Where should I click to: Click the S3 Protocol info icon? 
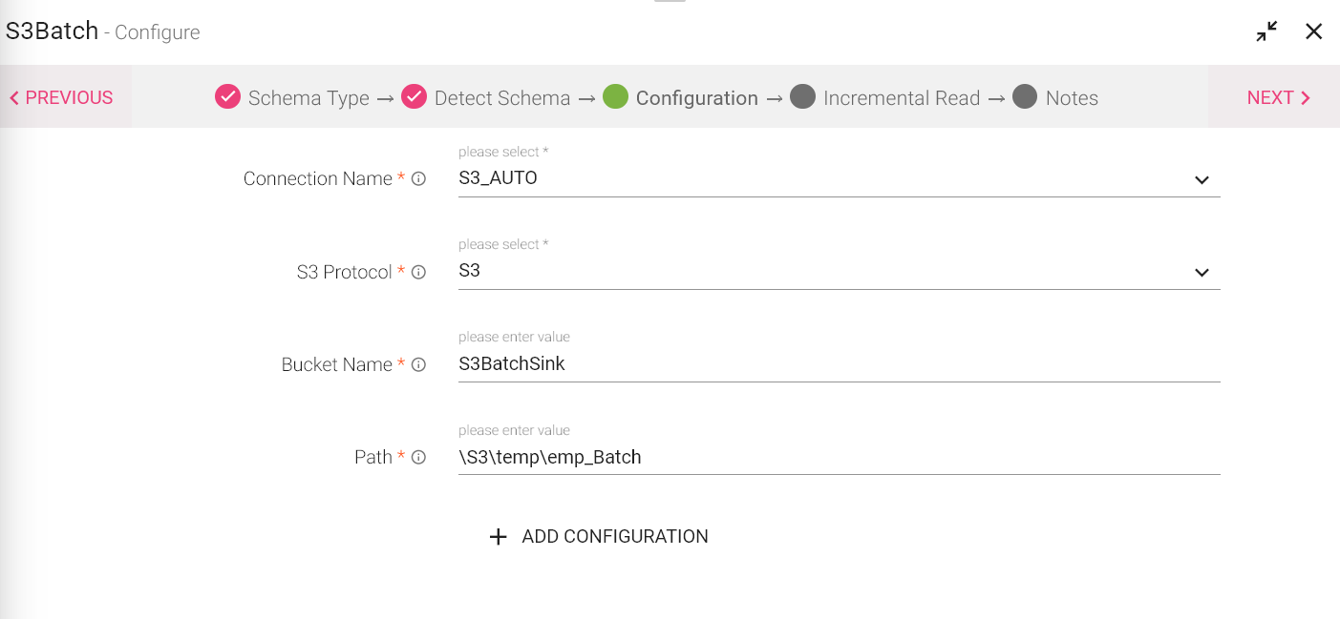[x=418, y=272]
